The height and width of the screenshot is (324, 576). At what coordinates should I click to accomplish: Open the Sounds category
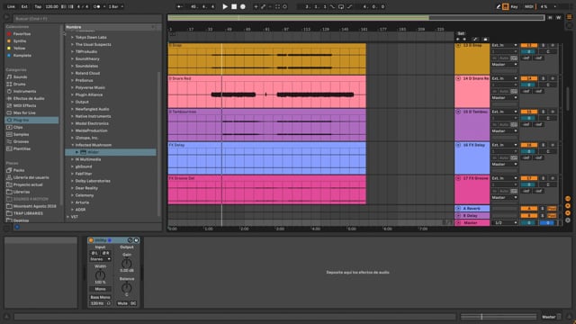coord(20,76)
